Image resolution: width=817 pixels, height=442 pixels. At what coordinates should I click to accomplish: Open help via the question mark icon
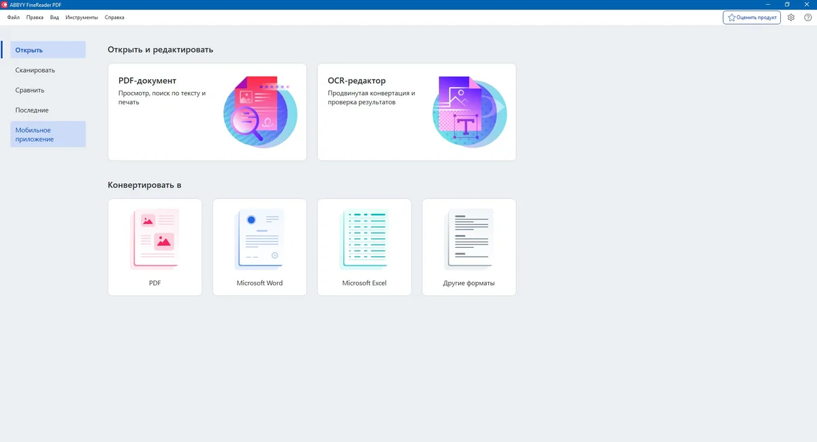pyautogui.click(x=807, y=18)
